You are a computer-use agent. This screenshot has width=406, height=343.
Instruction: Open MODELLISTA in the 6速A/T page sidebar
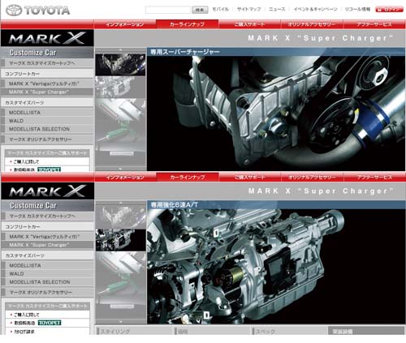(47, 265)
